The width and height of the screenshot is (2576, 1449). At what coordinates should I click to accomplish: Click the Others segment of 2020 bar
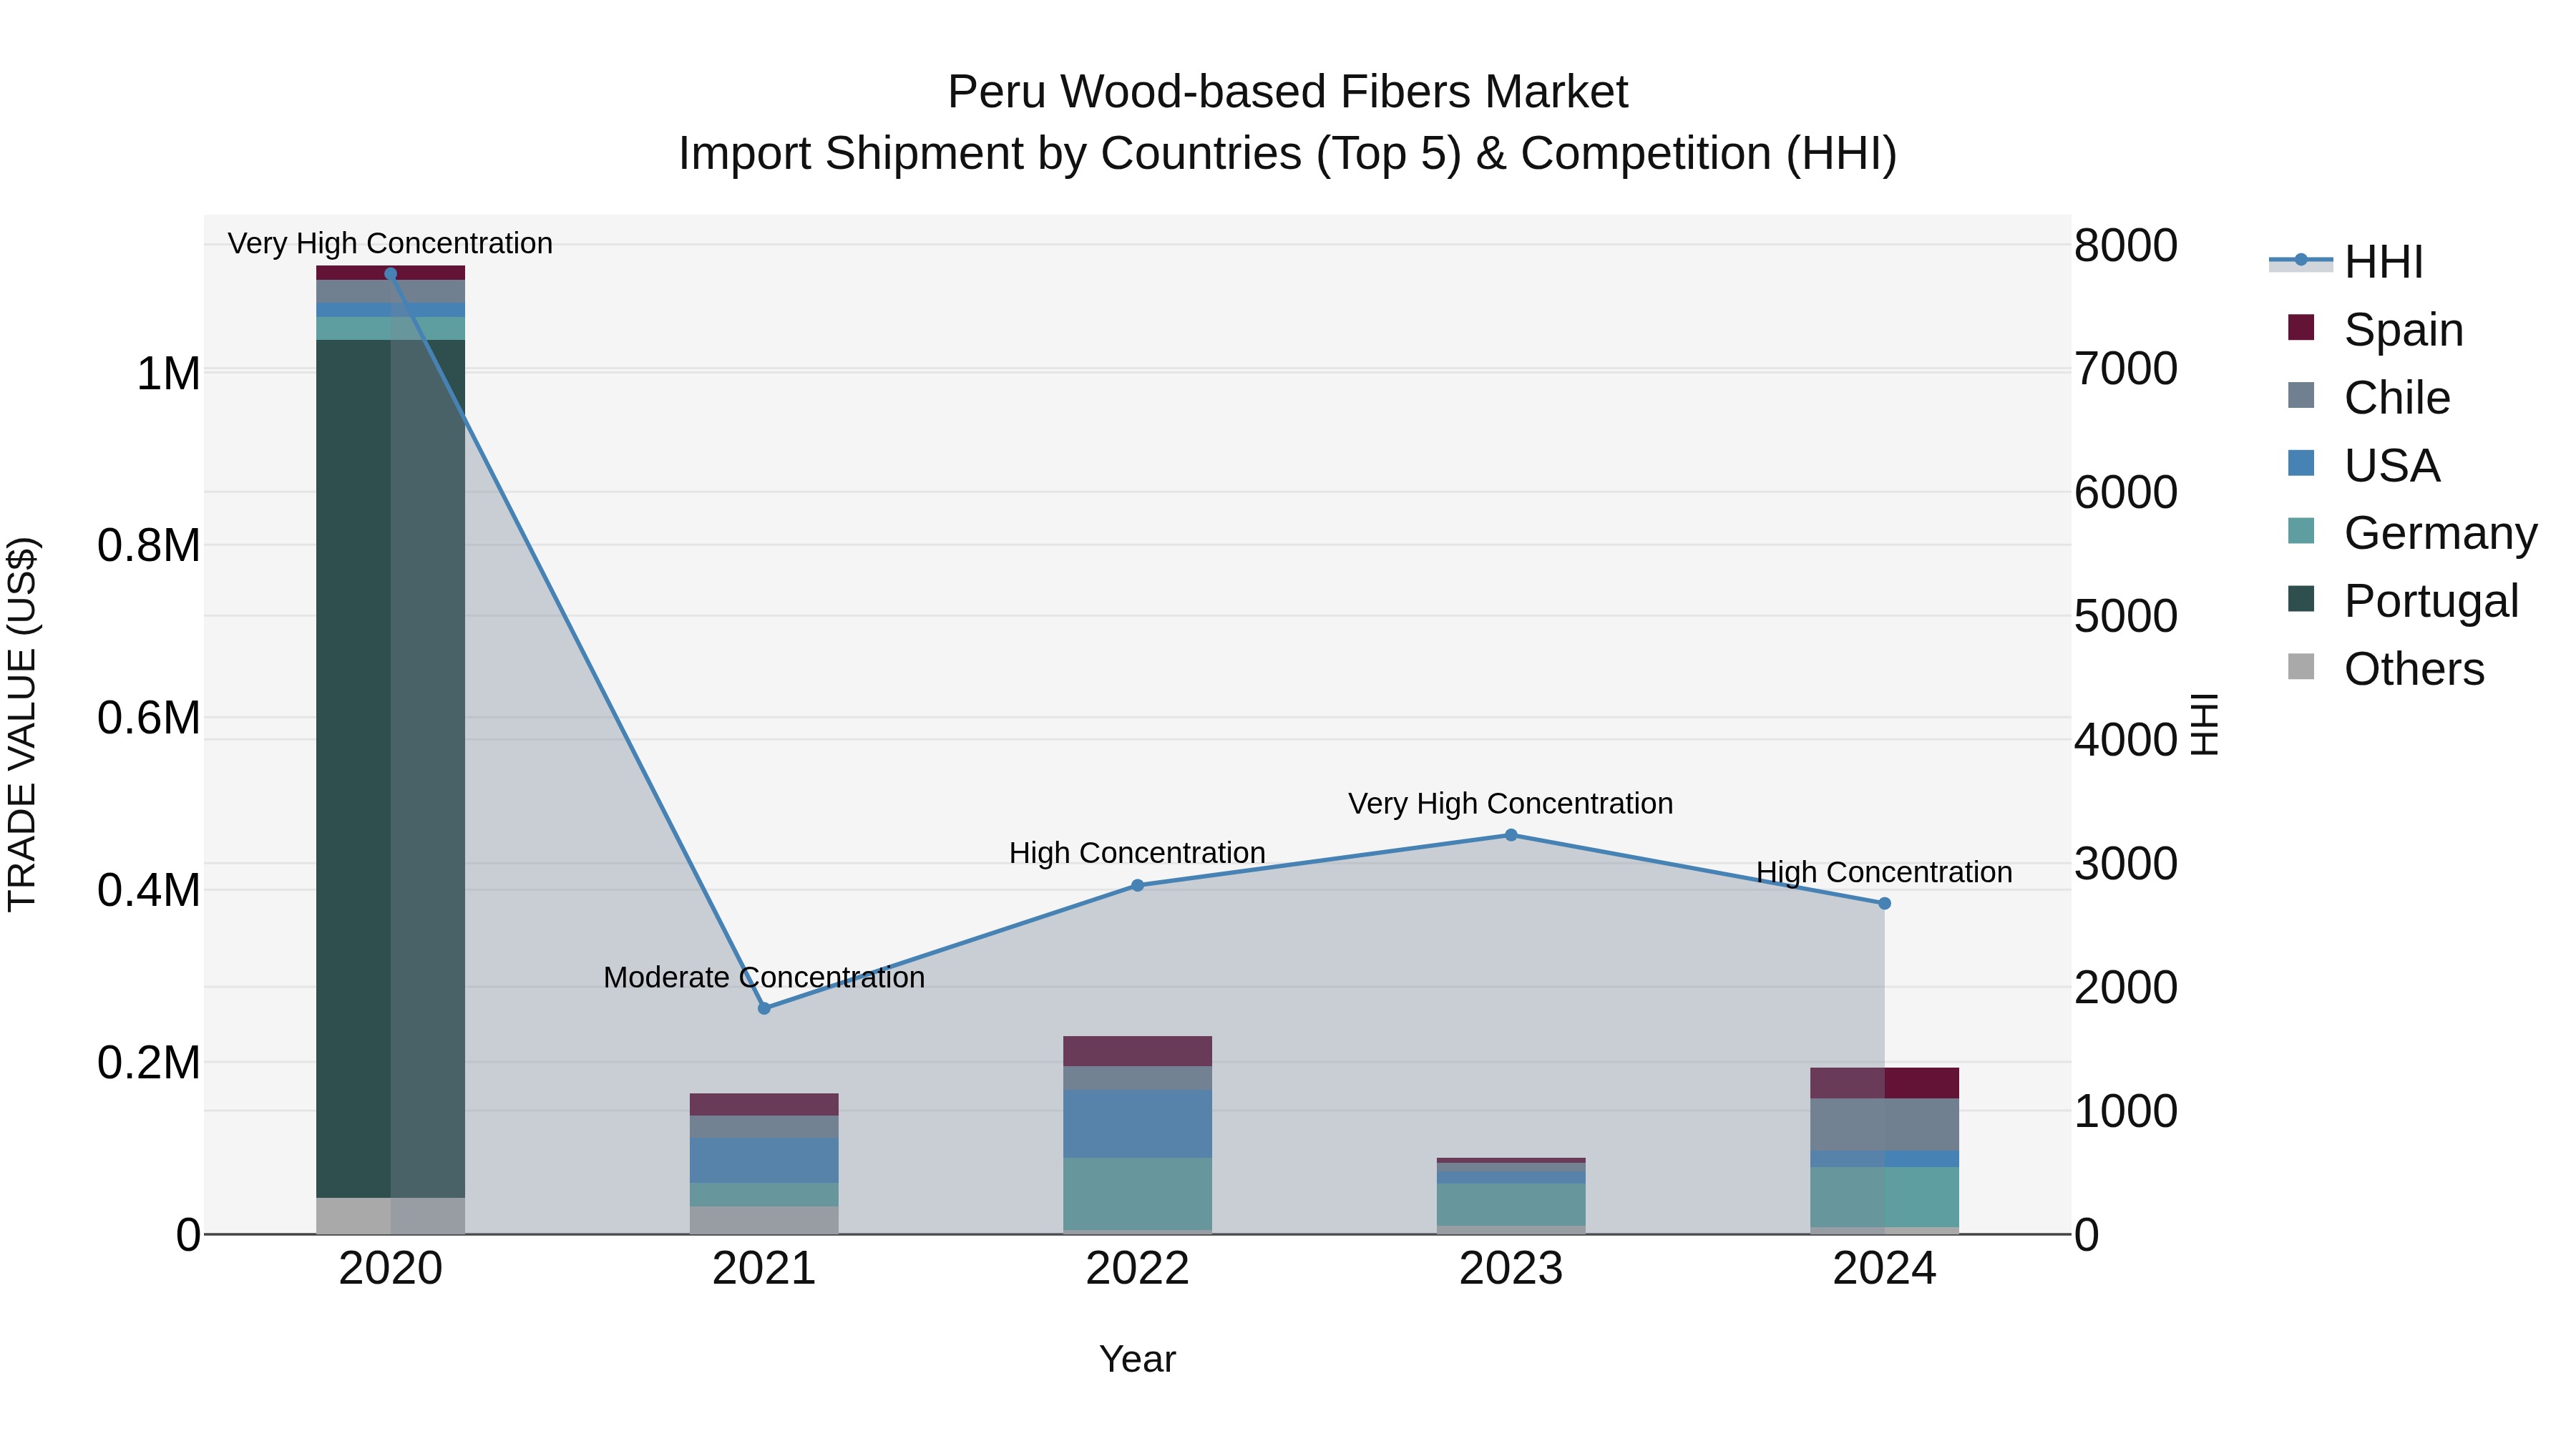click(x=390, y=1215)
